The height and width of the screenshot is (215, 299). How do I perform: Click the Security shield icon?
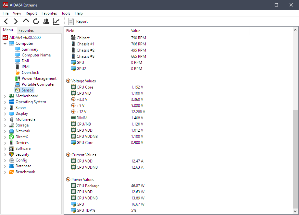click(x=11, y=154)
